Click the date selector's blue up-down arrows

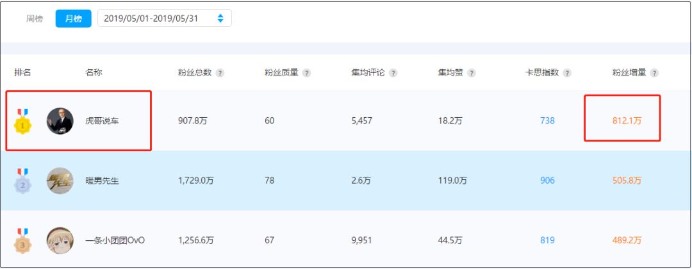tap(220, 19)
